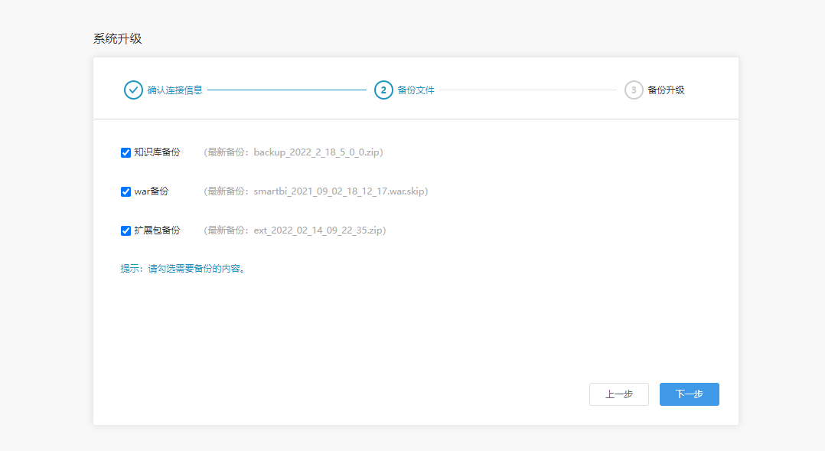Click smartbi_2021_09_02_18_12_17.war.skip file name
This screenshot has width=825, height=451.
click(339, 191)
